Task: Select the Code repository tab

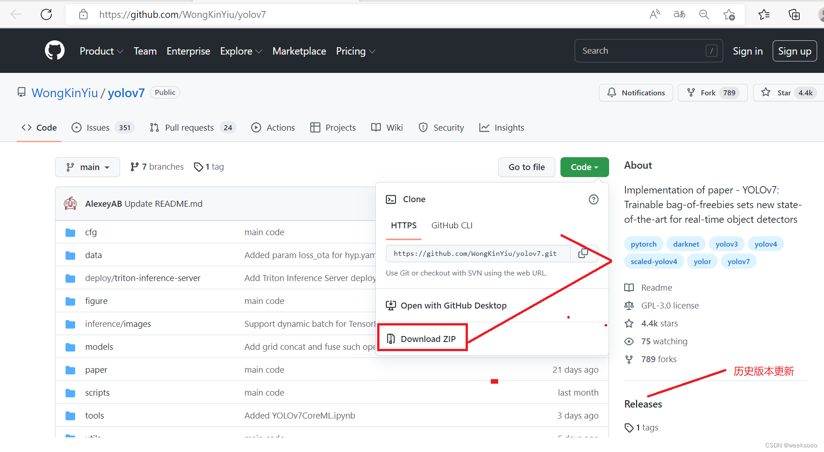Action: tap(39, 127)
